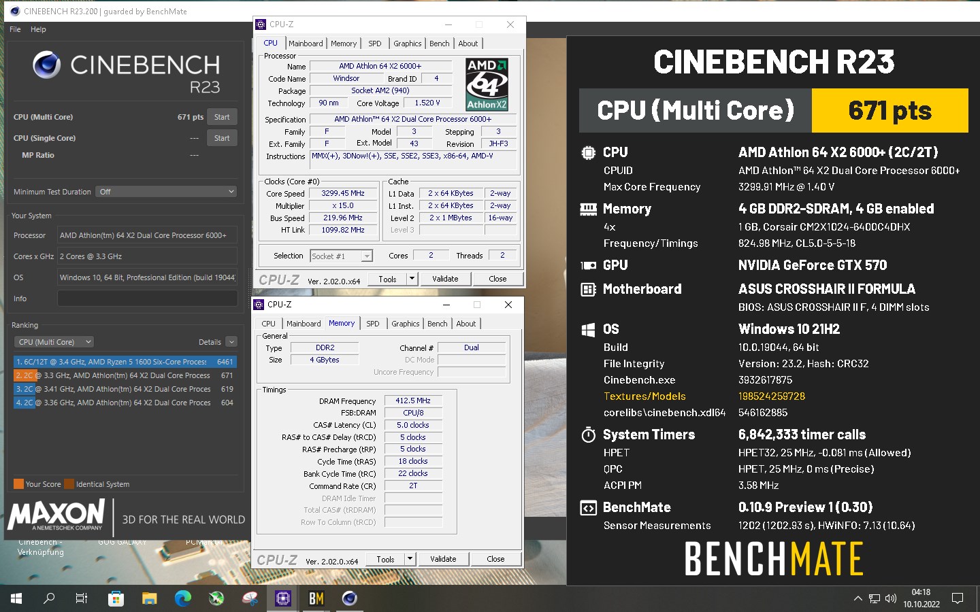
Task: Open Minimum Test Duration dropdown
Action: tap(166, 192)
